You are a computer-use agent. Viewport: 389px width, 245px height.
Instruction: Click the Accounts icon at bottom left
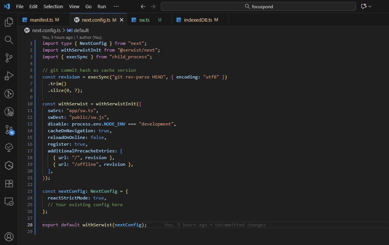click(9, 236)
